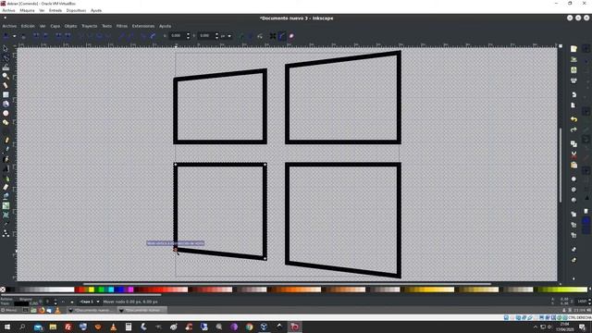Select the Connector tool
The image size is (592, 333).
click(x=6, y=234)
